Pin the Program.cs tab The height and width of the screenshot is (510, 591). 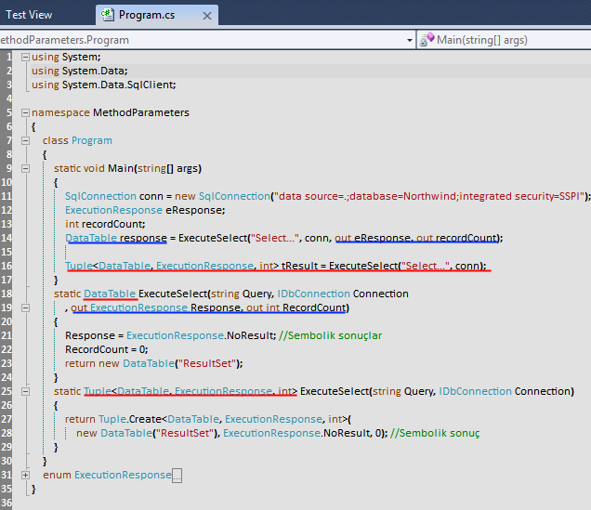[x=190, y=15]
